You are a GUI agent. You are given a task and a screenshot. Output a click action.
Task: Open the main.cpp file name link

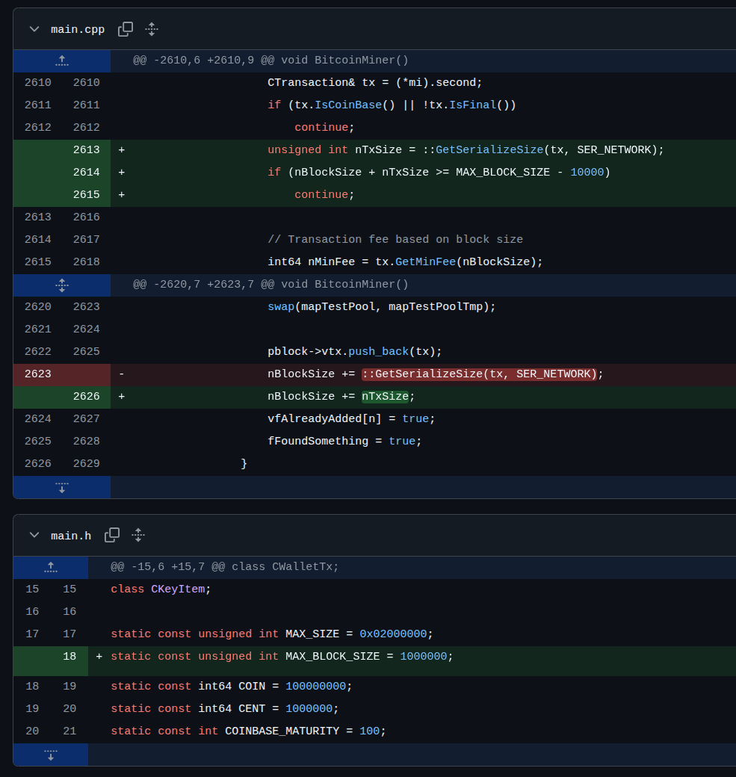[x=78, y=29]
